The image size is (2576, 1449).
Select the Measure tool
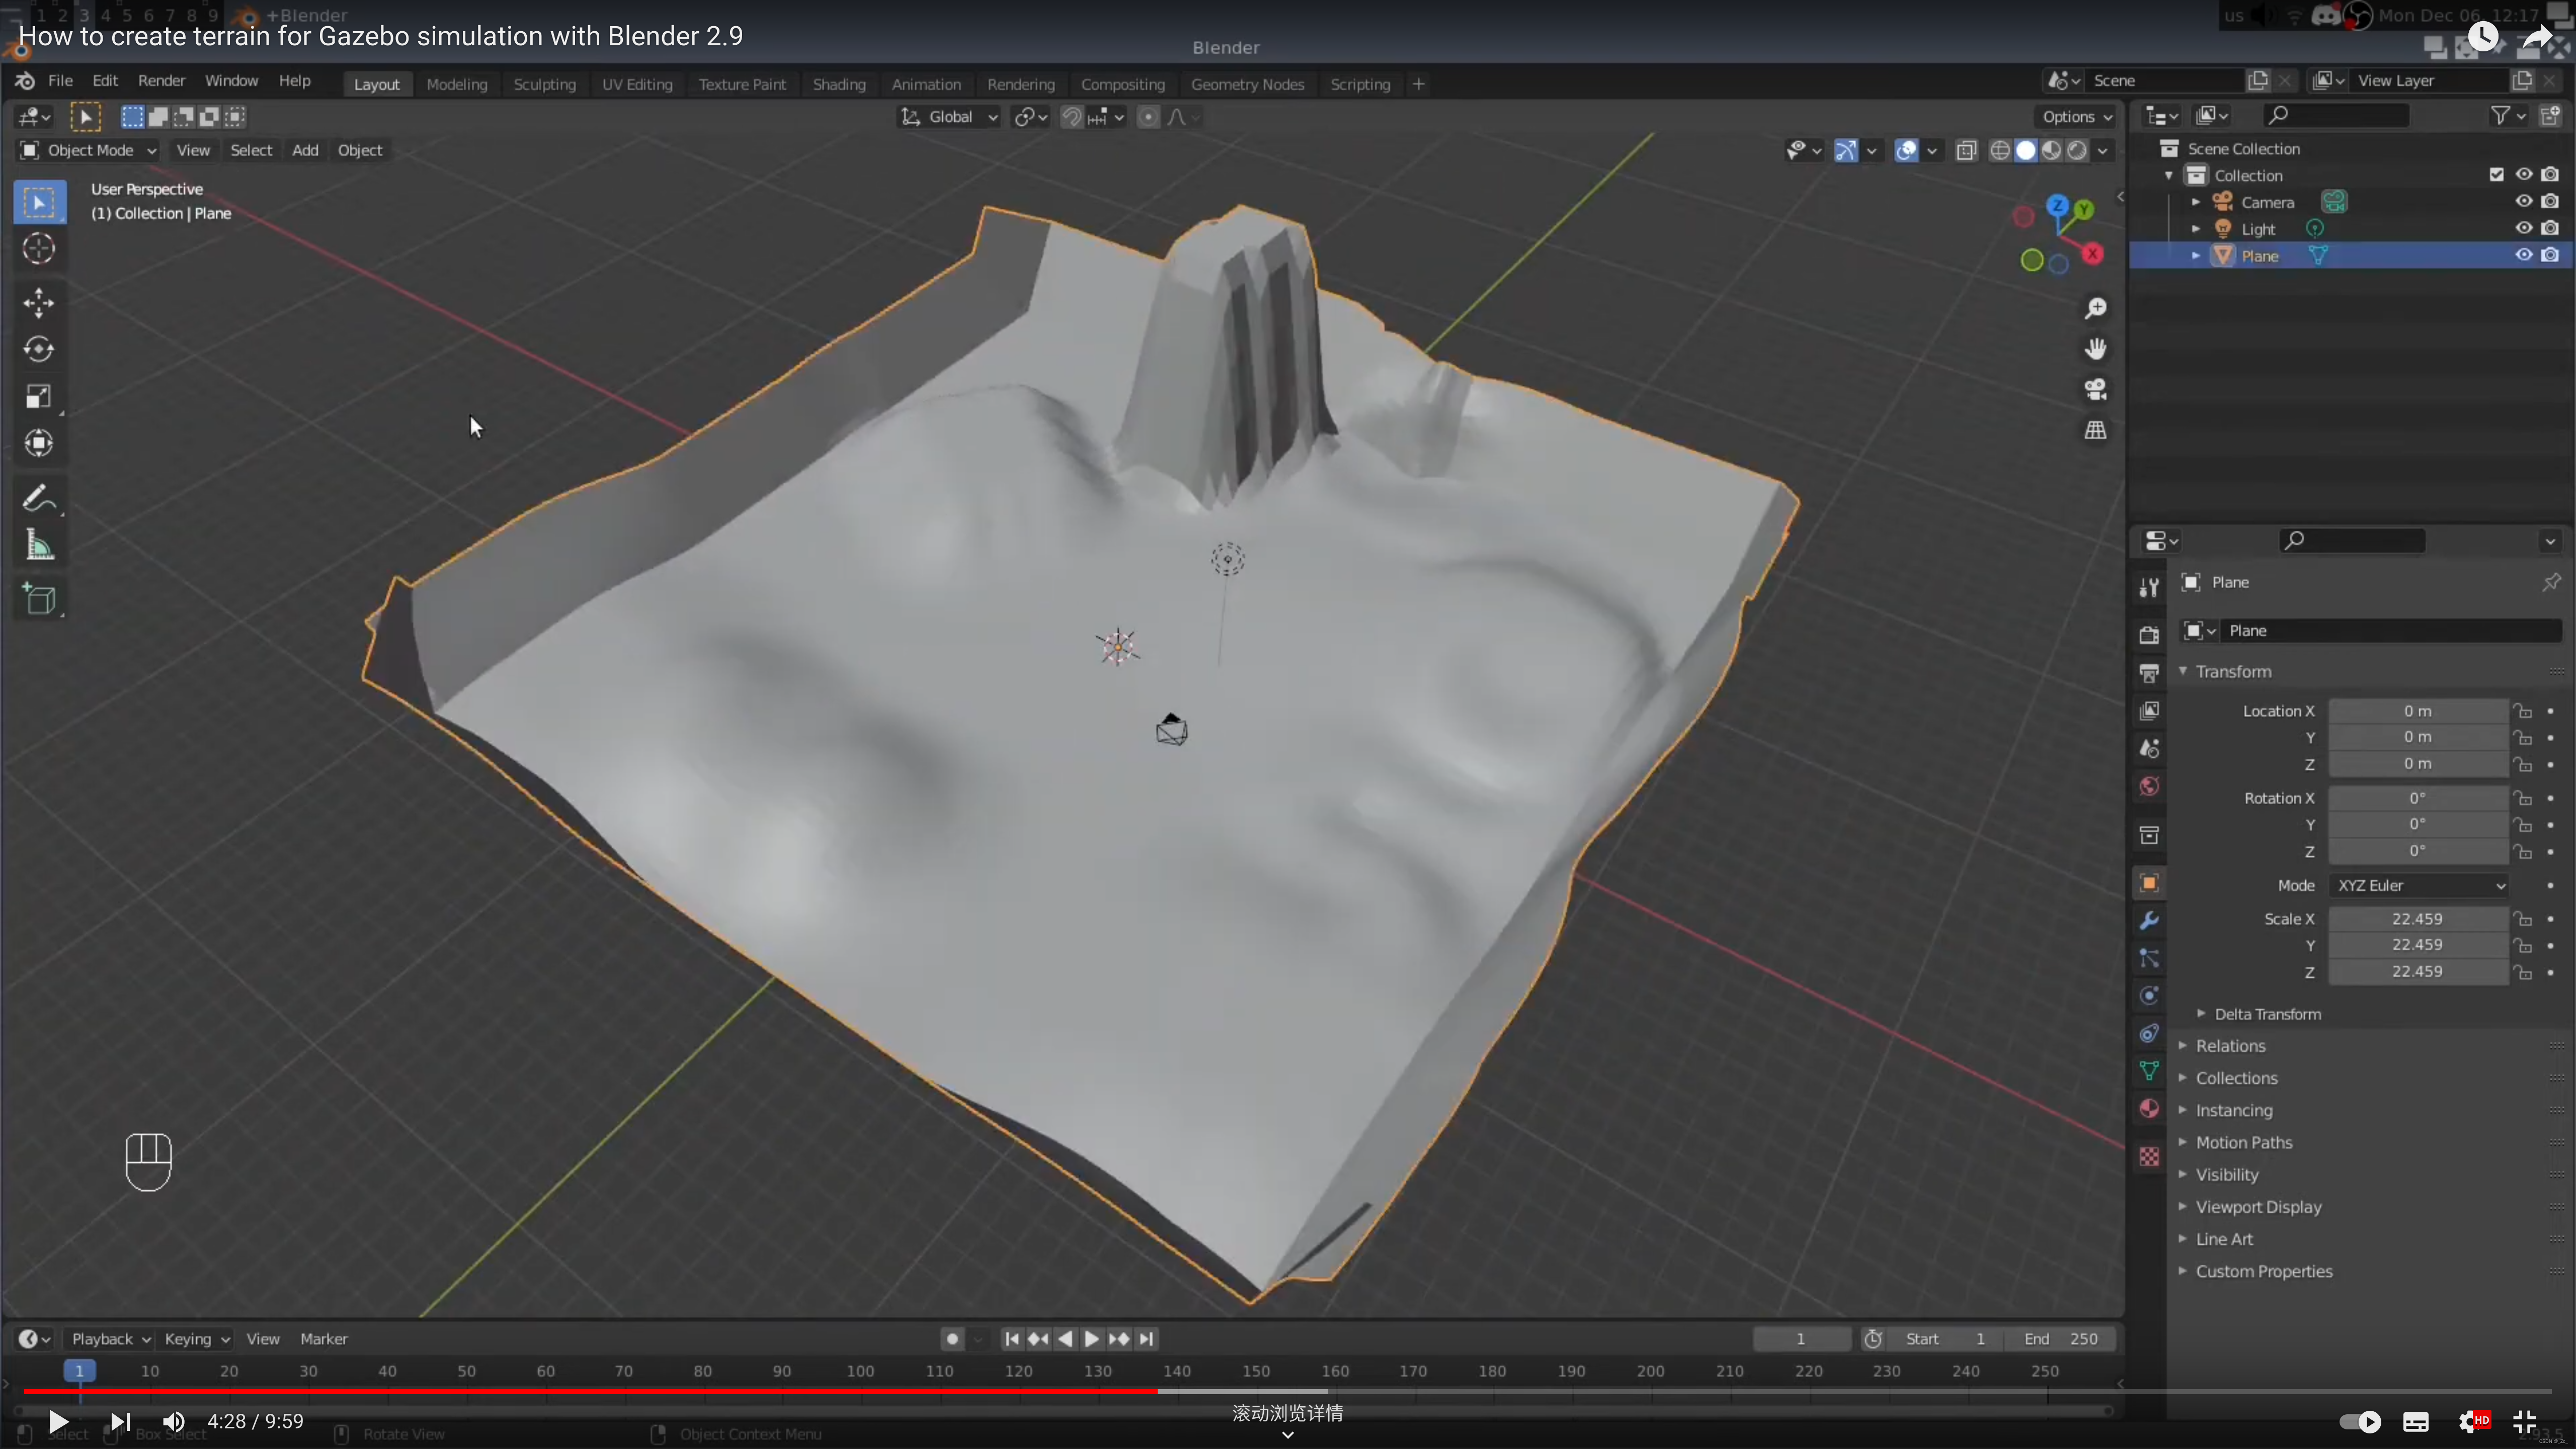[39, 545]
